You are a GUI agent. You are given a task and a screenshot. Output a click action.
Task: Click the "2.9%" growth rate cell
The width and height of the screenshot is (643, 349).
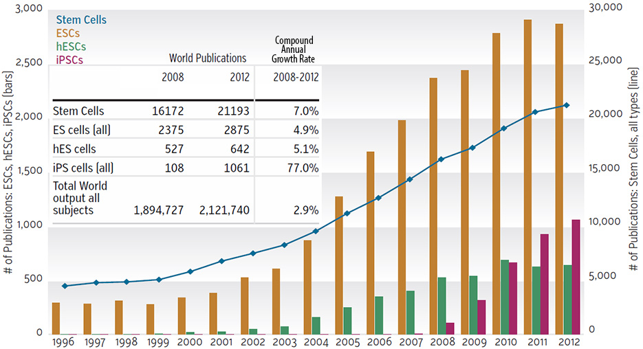(x=306, y=210)
